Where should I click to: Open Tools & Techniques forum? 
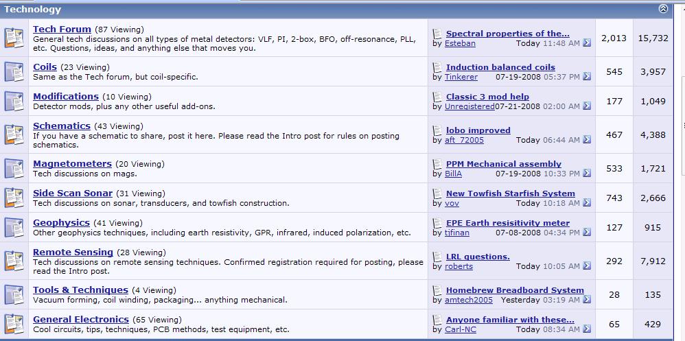80,290
